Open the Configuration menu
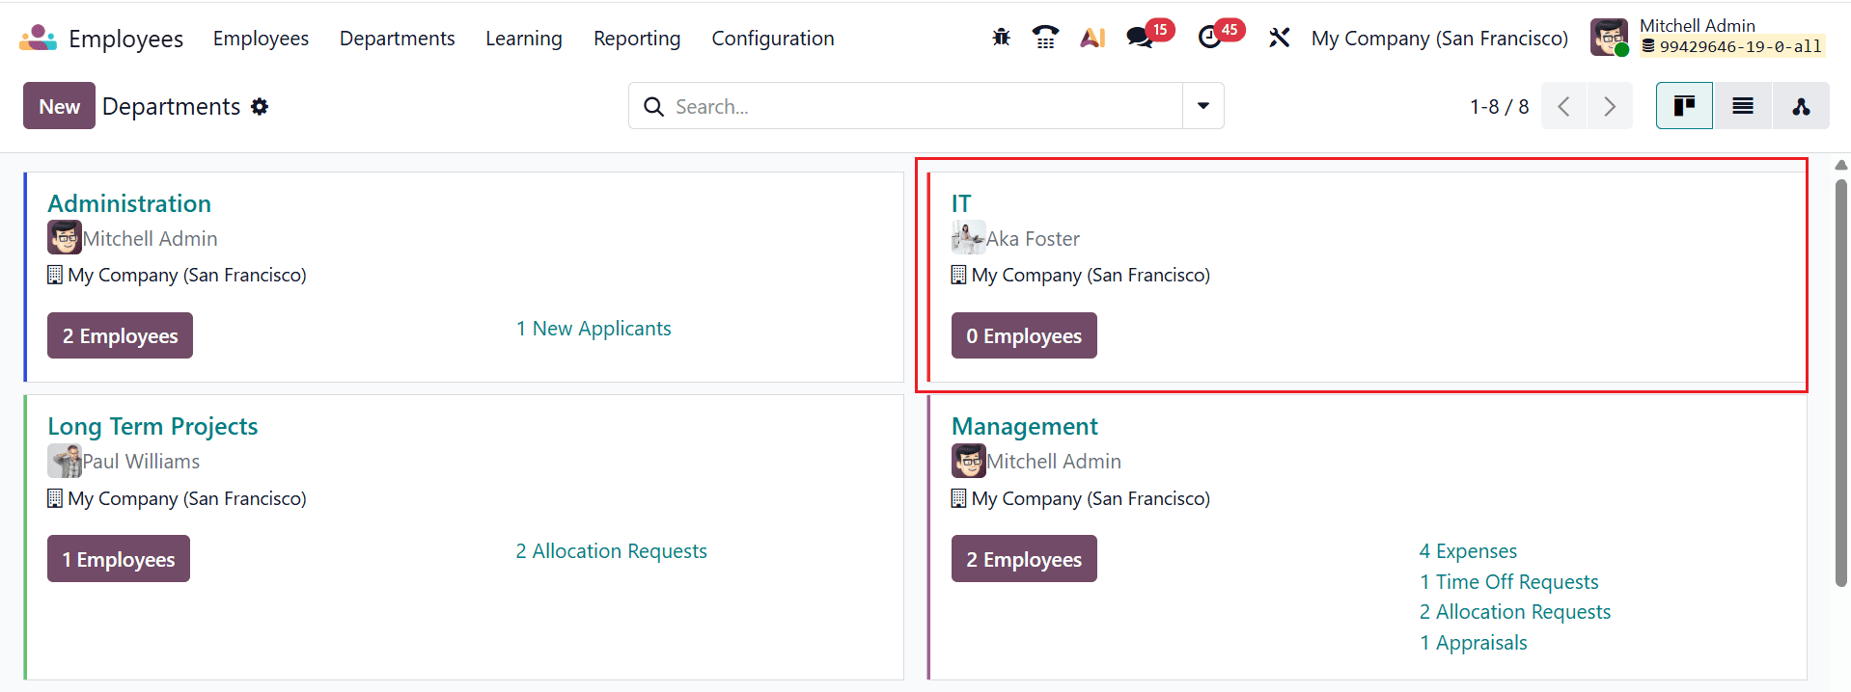The height and width of the screenshot is (692, 1851). pos(772,38)
